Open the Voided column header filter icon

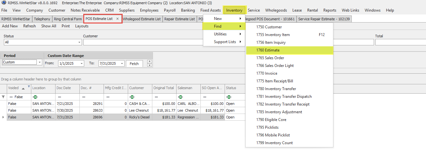tap(29, 86)
